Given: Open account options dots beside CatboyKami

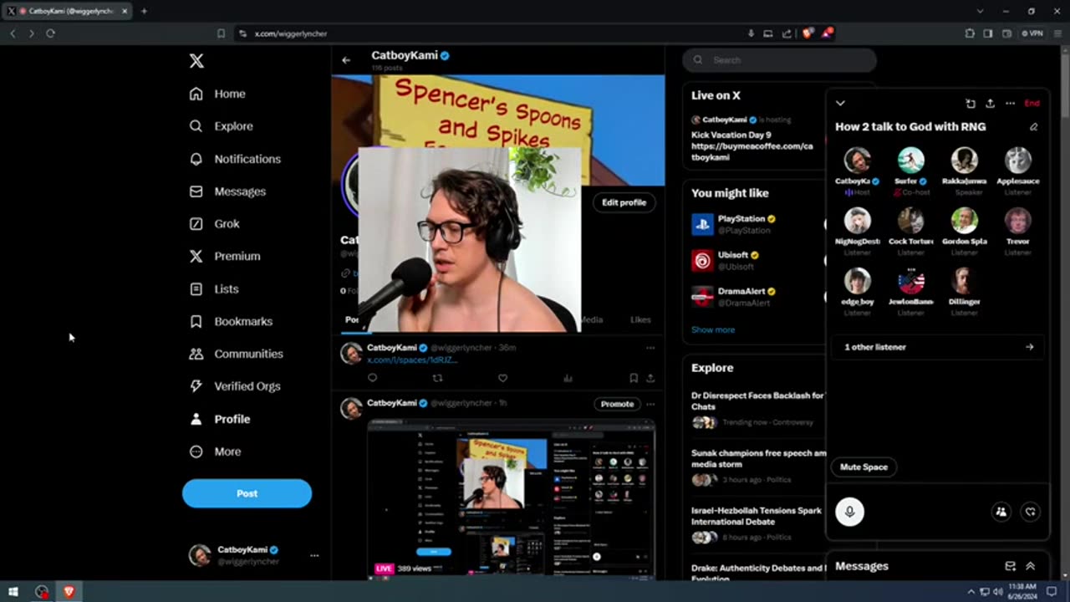Looking at the screenshot, I should (x=314, y=555).
